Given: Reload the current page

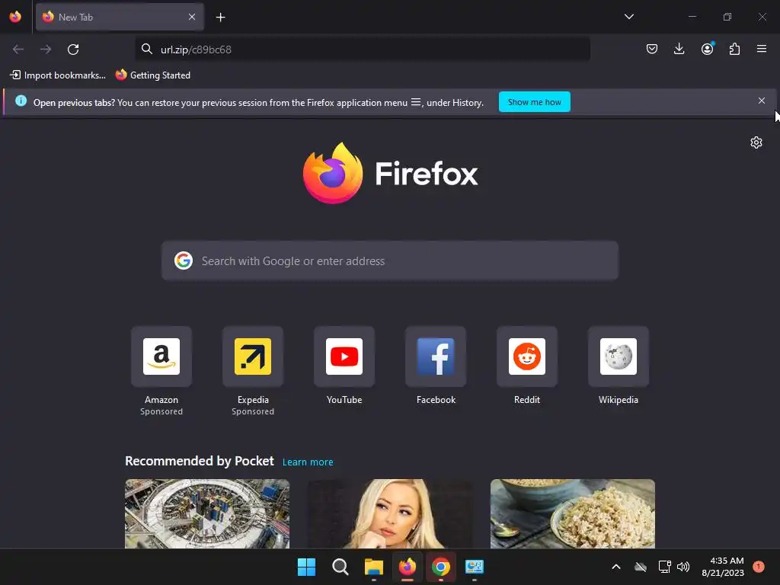Looking at the screenshot, I should point(73,50).
